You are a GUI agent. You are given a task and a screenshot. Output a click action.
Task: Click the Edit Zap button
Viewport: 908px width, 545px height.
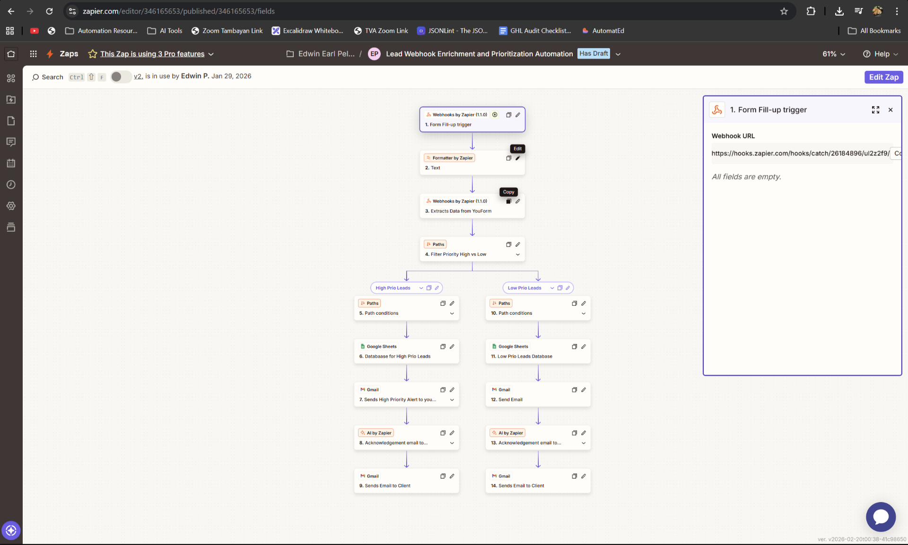click(x=883, y=77)
